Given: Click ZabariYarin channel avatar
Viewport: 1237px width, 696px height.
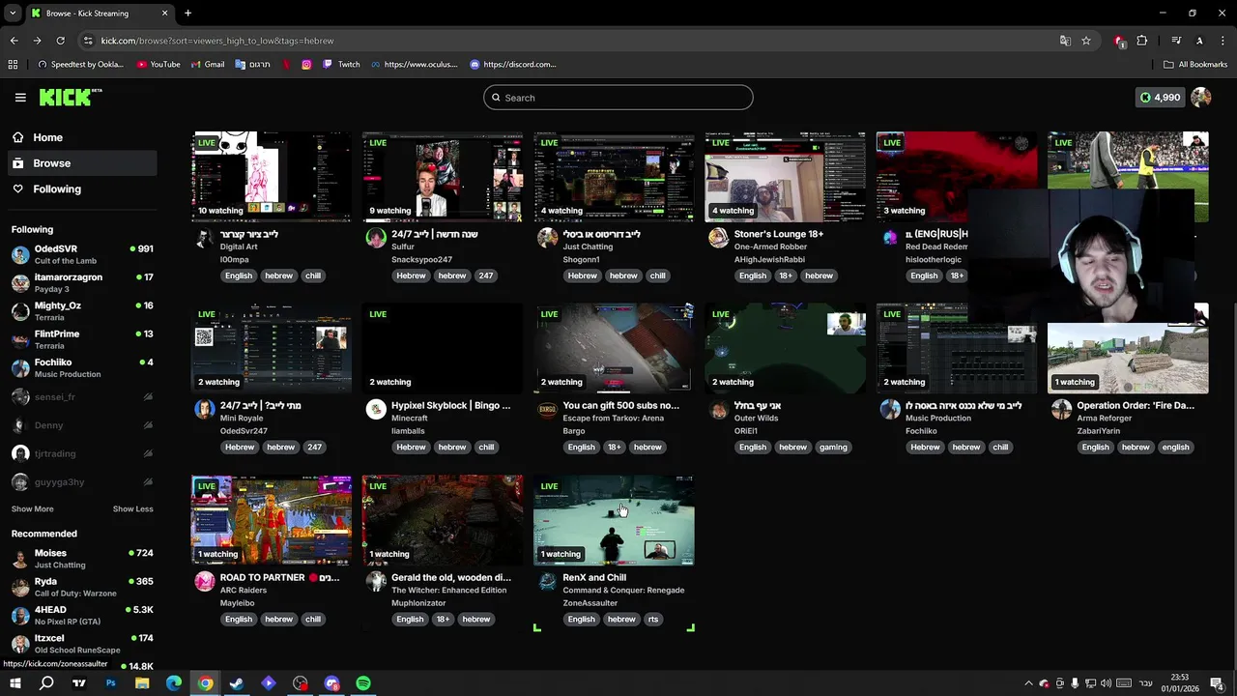Looking at the screenshot, I should [x=1061, y=410].
